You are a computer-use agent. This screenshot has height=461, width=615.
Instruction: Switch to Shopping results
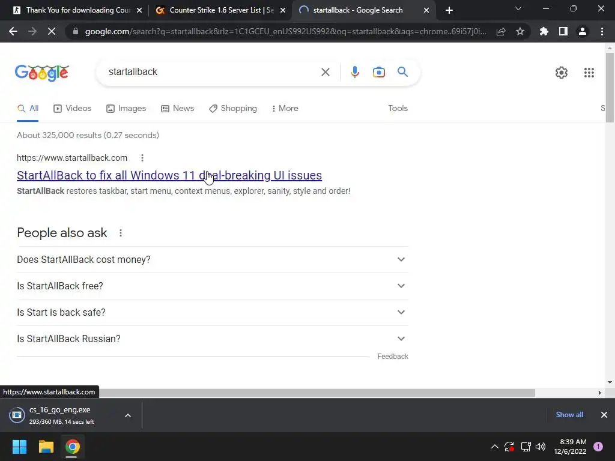point(233,109)
